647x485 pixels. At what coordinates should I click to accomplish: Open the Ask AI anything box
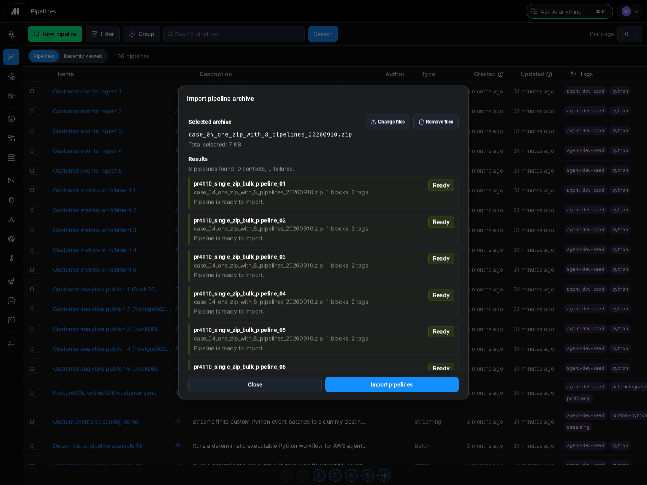point(569,12)
